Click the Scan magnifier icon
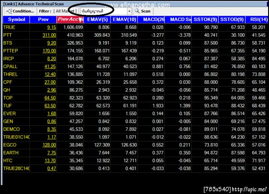Image resolution: width=269 pixels, height=194 pixels. 137,11
